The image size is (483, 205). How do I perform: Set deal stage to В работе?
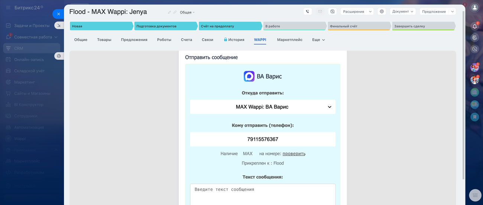(294, 26)
